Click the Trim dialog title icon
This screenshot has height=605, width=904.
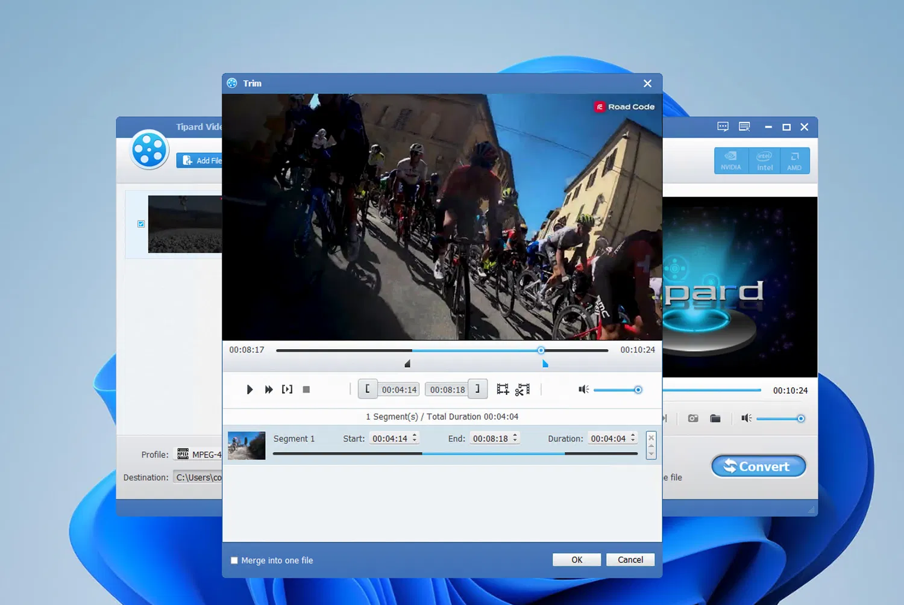(x=232, y=83)
